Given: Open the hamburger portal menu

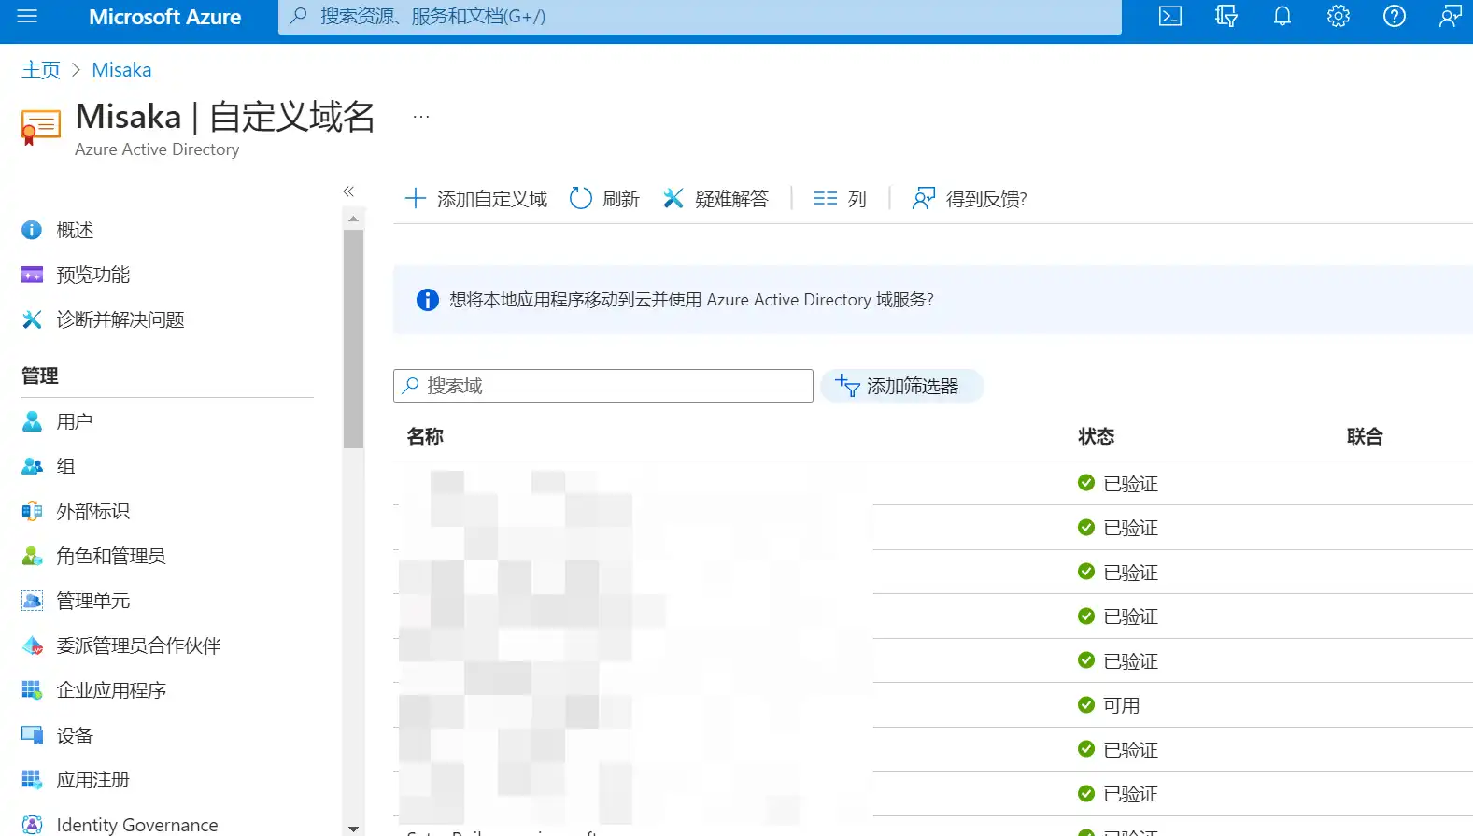Looking at the screenshot, I should pos(27,16).
